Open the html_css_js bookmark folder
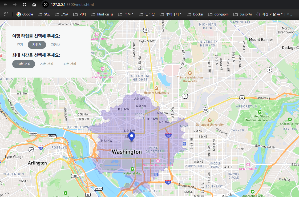This screenshot has width=299, height=197. point(102,14)
